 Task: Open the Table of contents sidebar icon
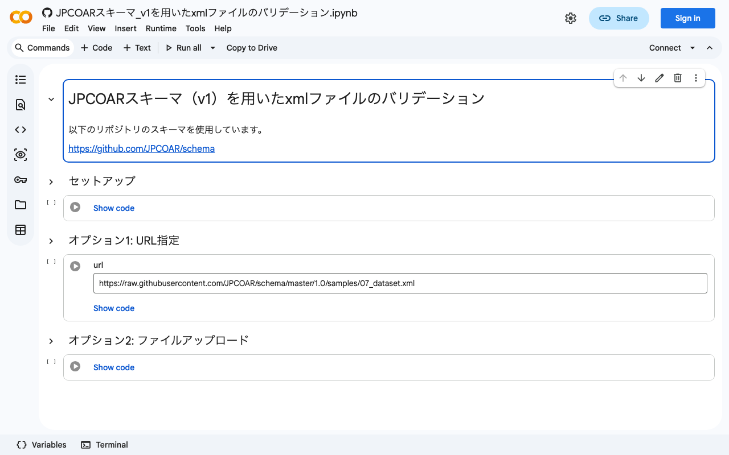pyautogui.click(x=21, y=80)
